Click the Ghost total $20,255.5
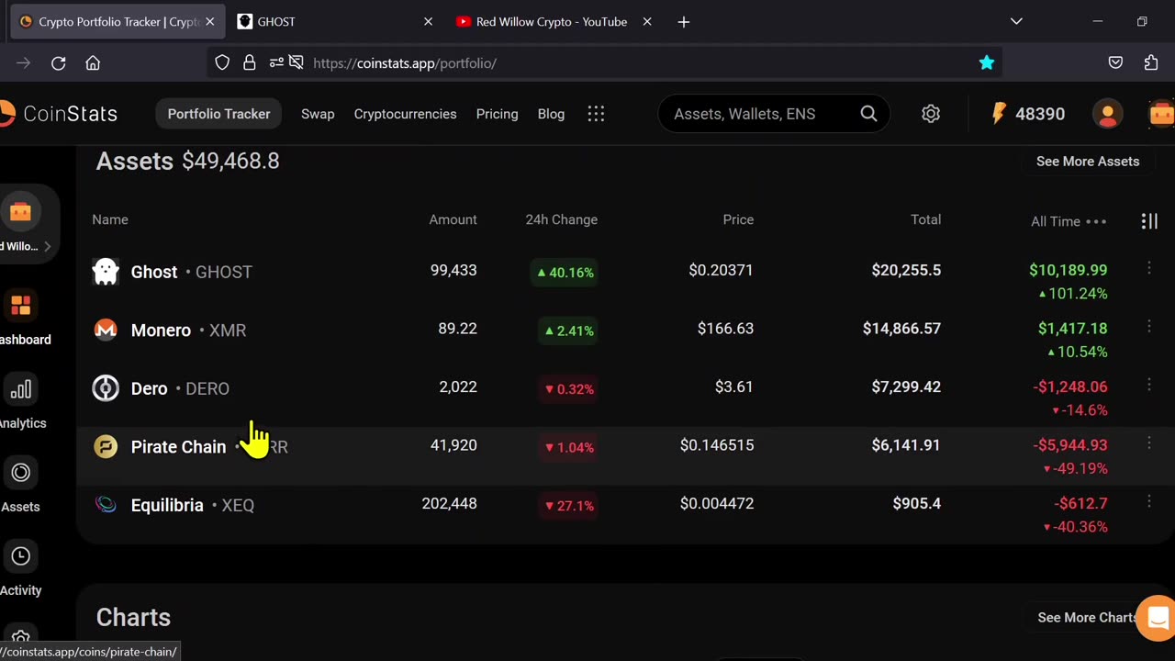Viewport: 1175px width, 661px height. coord(906,270)
